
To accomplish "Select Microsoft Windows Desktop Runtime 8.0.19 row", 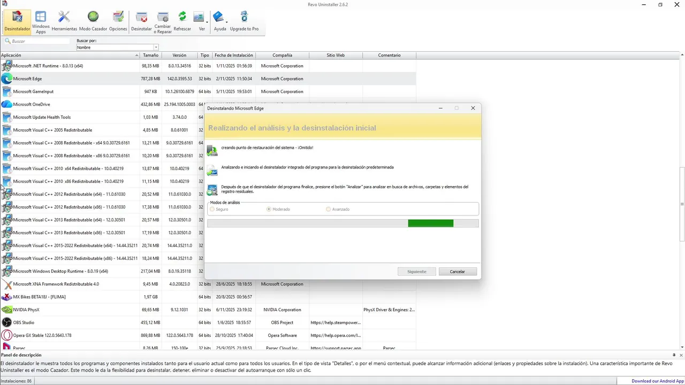I will pyautogui.click(x=208, y=271).
